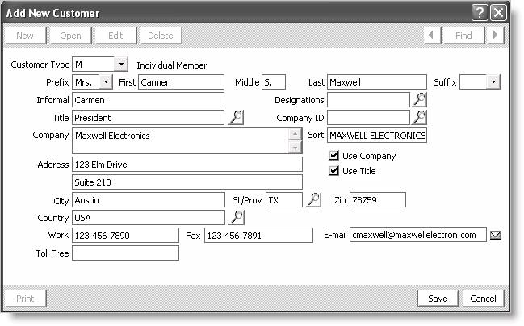Click the Delete toolbar button
Viewport: 524px width, 326px height.
click(161, 36)
